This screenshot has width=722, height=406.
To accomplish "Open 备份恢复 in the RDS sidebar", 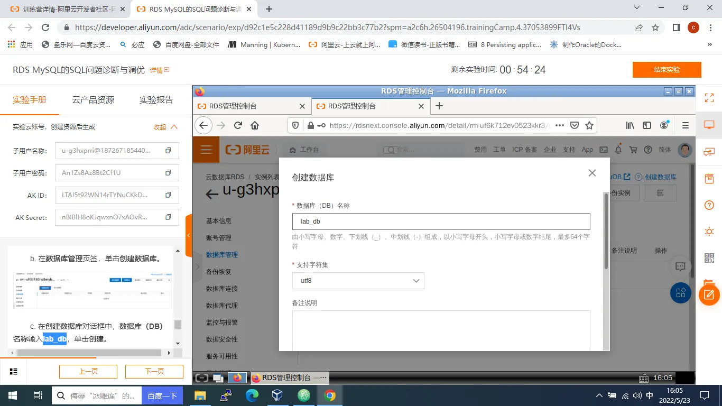I will [x=219, y=272].
